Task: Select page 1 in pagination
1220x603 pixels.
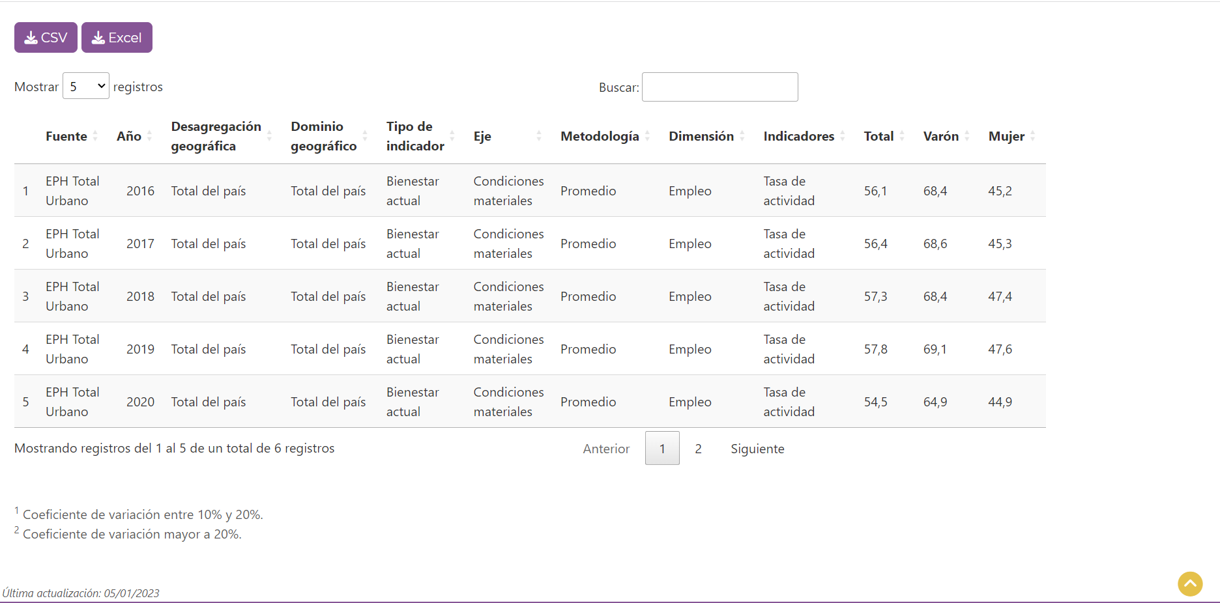Action: pyautogui.click(x=662, y=449)
